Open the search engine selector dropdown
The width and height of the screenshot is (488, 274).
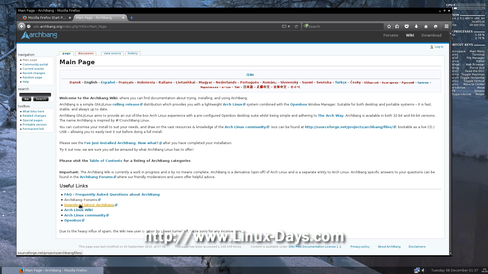(306, 26)
